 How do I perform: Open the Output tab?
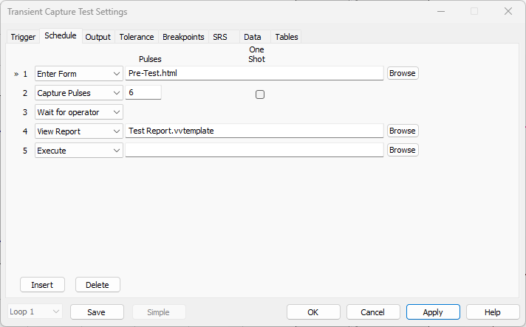coord(98,37)
